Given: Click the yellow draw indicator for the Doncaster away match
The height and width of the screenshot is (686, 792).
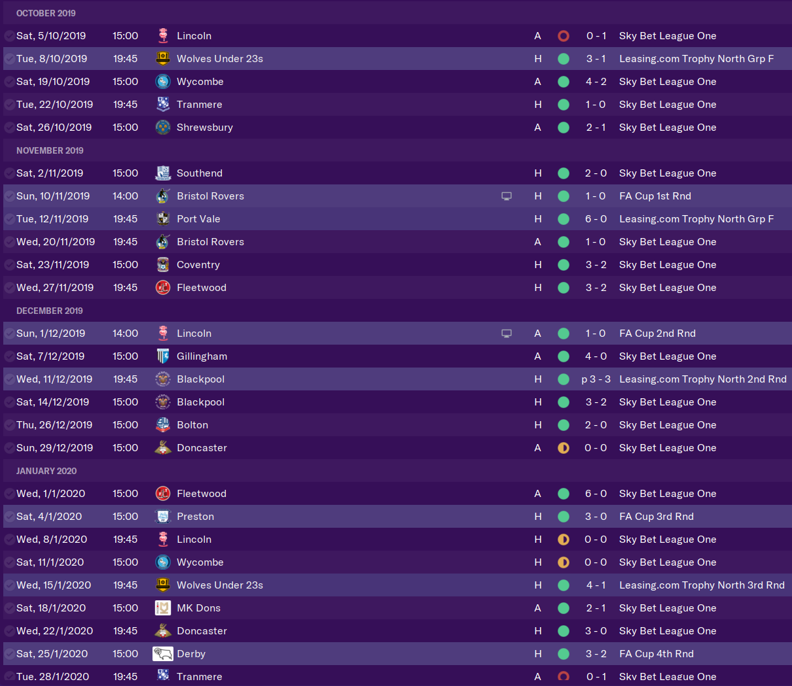Looking at the screenshot, I should [564, 447].
